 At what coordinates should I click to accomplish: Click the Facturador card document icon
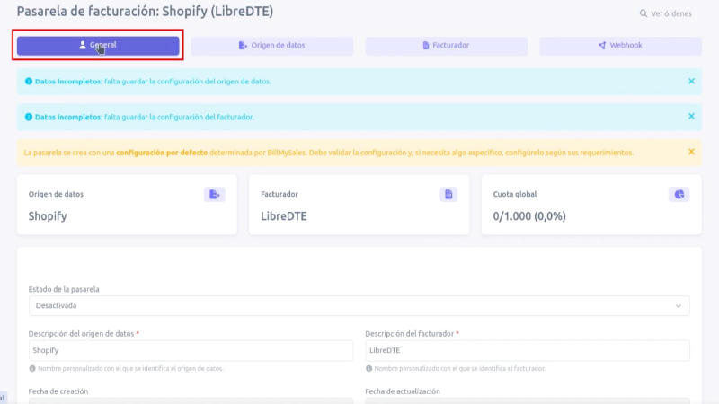(448, 194)
